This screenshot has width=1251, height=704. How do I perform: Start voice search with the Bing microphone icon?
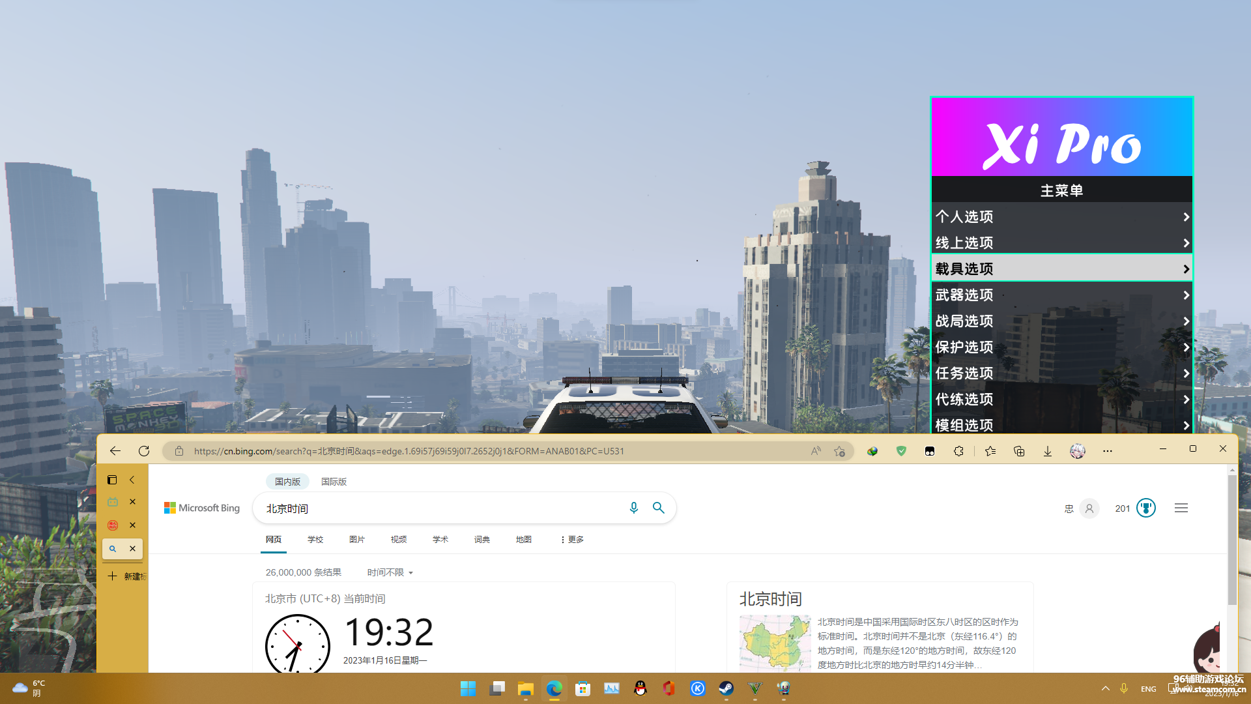[x=633, y=508]
